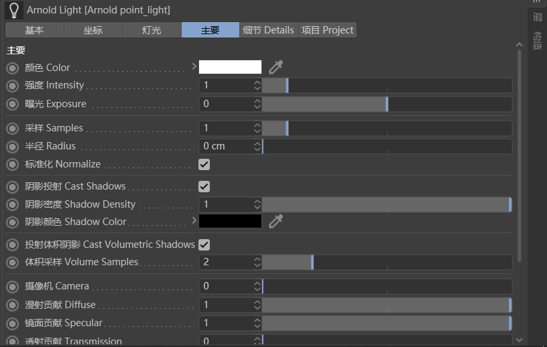Viewport: 547px width, 347px height.
Task: Click the Intensity value field
Action: (x=227, y=86)
